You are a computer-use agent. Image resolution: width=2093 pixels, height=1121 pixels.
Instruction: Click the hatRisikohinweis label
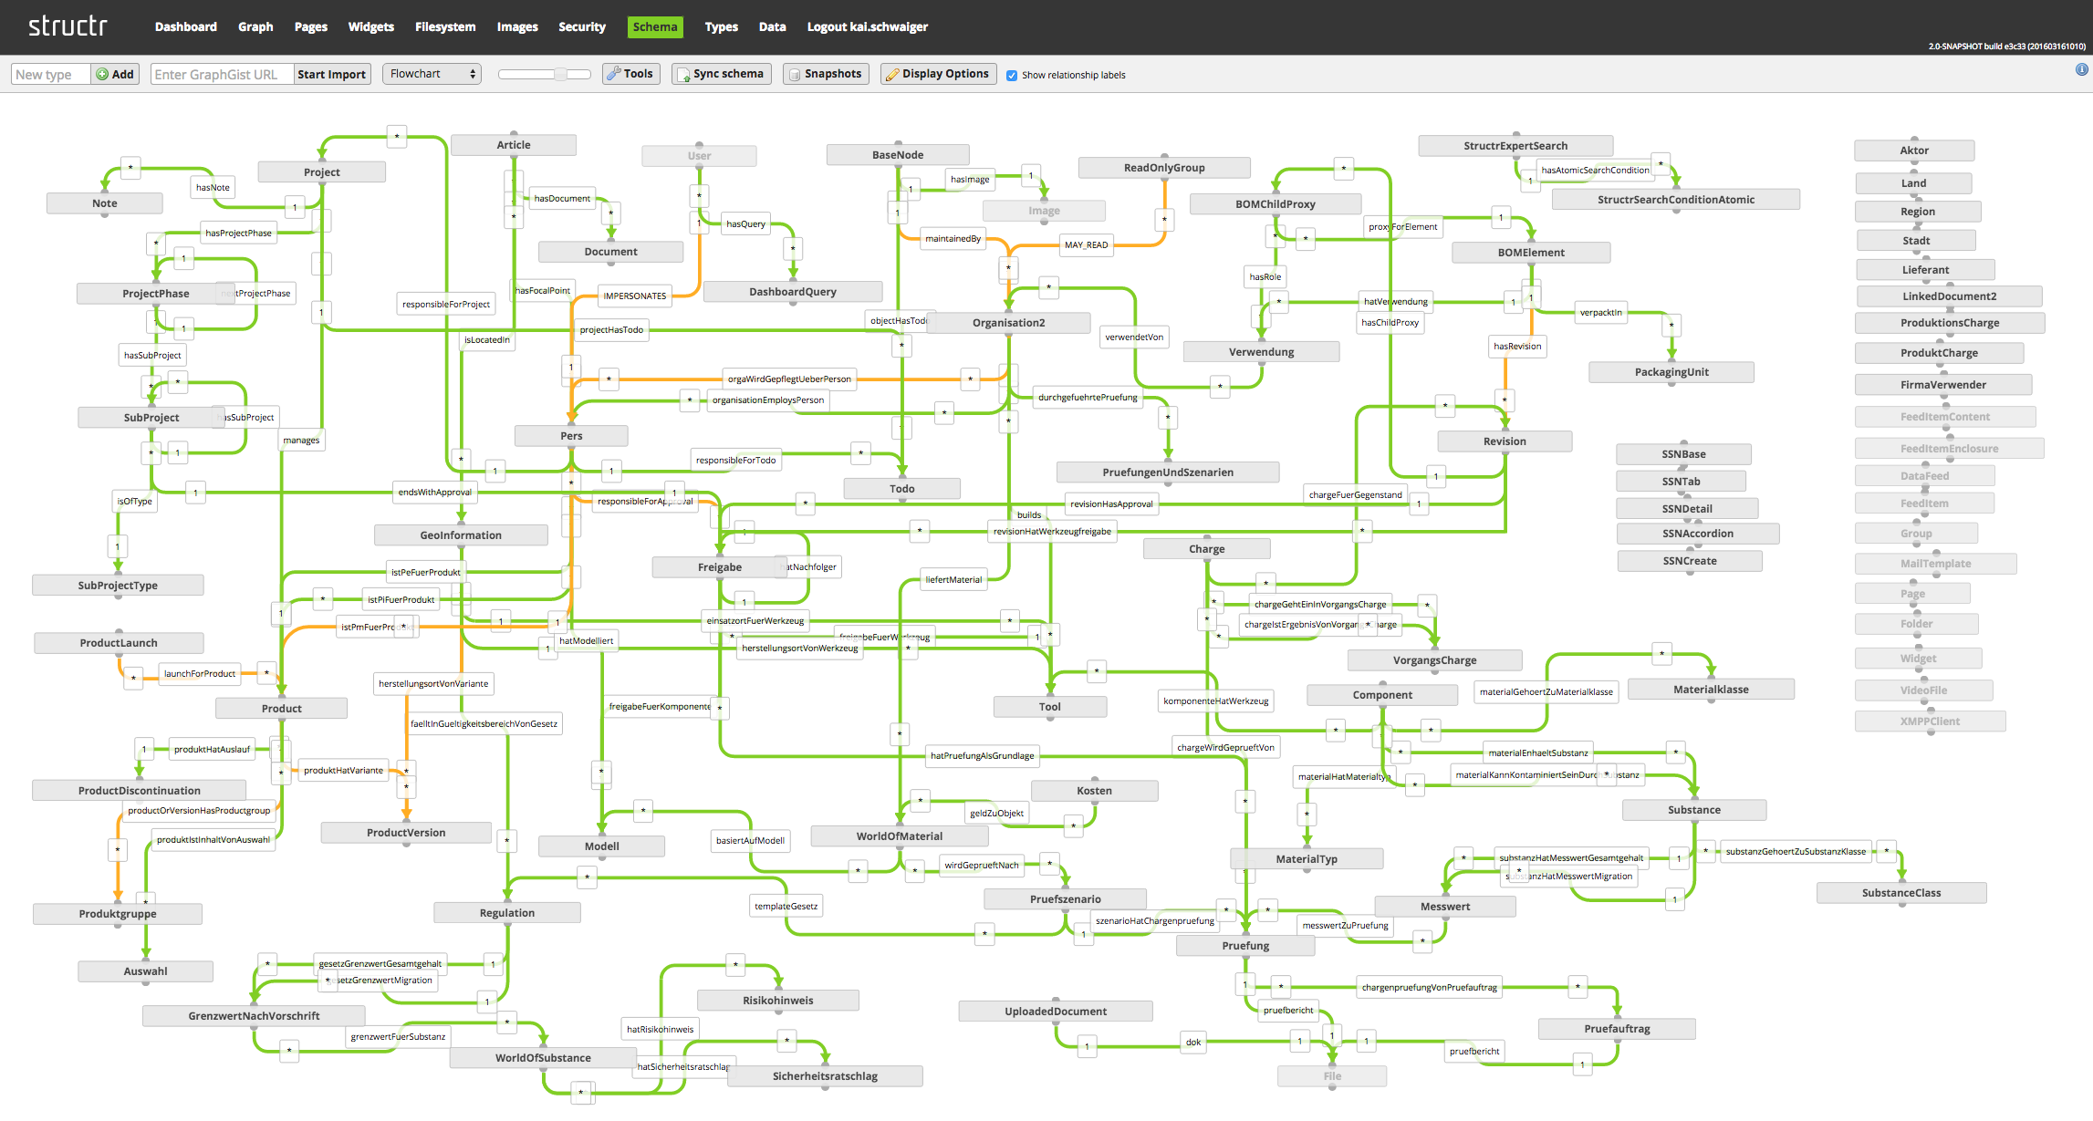tap(661, 1029)
